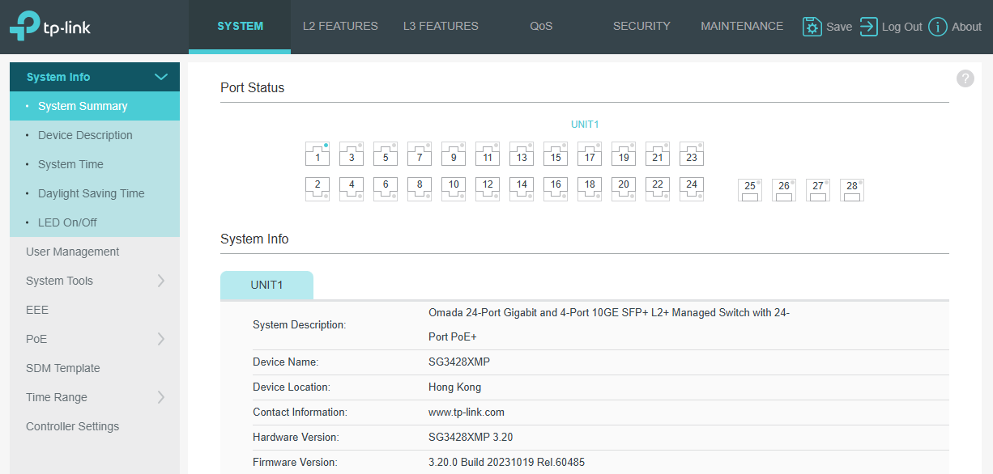Open Daylight Saving Time page

point(95,193)
